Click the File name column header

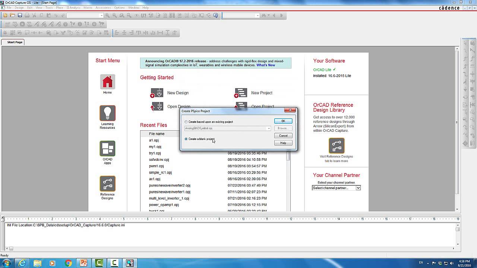click(157, 134)
